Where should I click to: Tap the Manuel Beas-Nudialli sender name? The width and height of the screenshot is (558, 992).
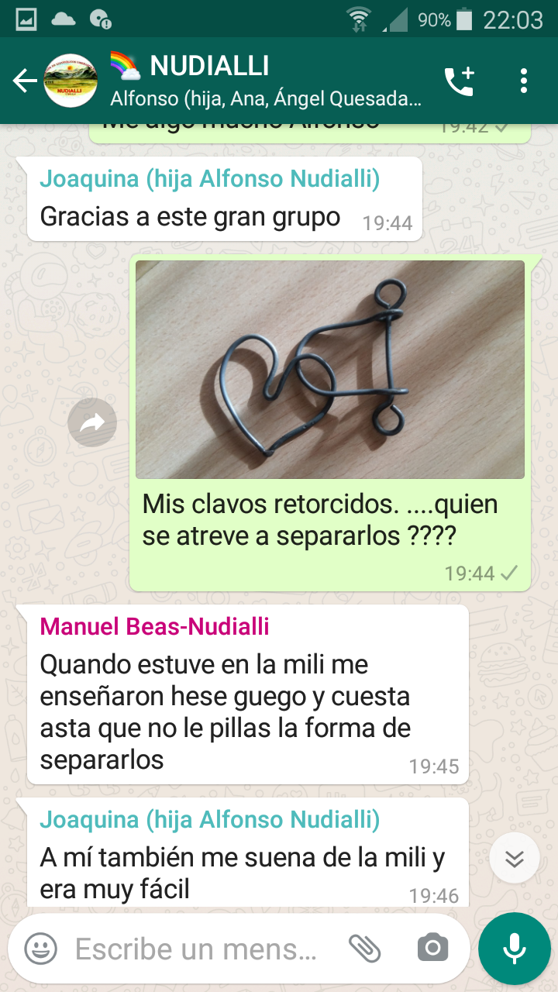pos(155,626)
